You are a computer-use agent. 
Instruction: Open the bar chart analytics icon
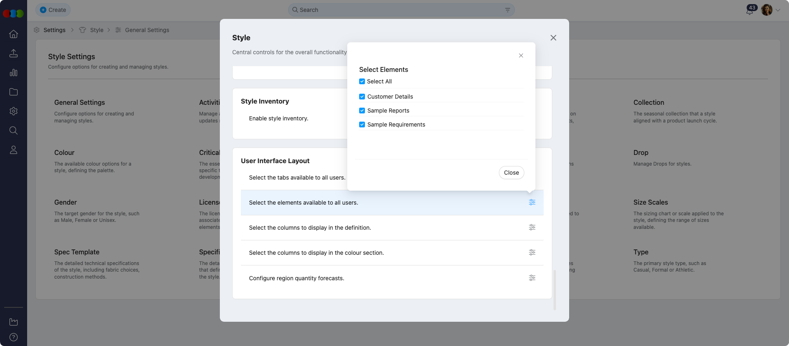click(x=14, y=73)
